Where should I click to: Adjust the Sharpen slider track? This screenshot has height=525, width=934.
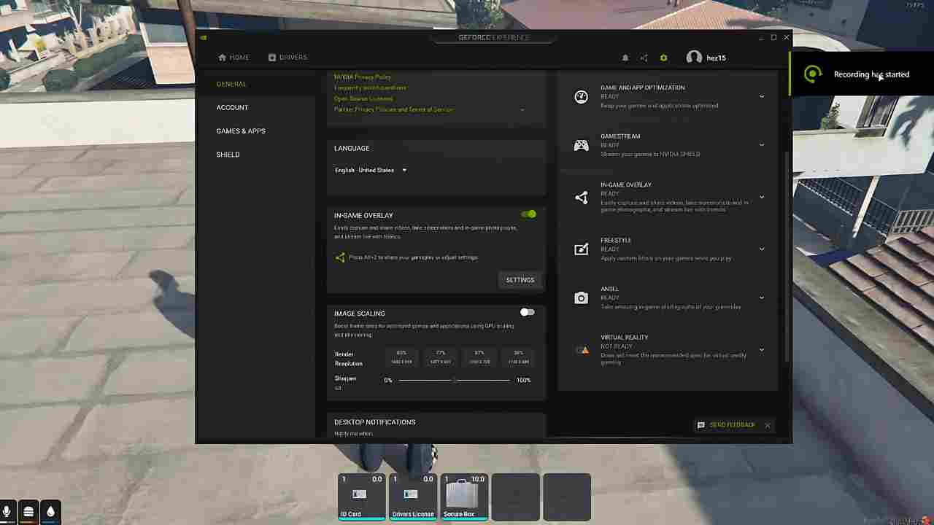(x=454, y=380)
